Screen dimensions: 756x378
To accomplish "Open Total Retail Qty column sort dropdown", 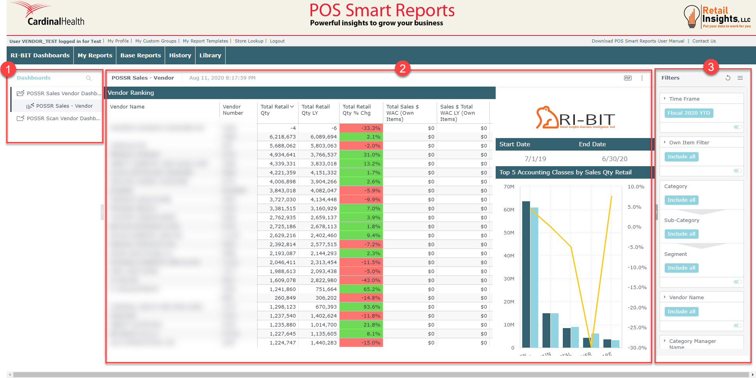I will [292, 107].
